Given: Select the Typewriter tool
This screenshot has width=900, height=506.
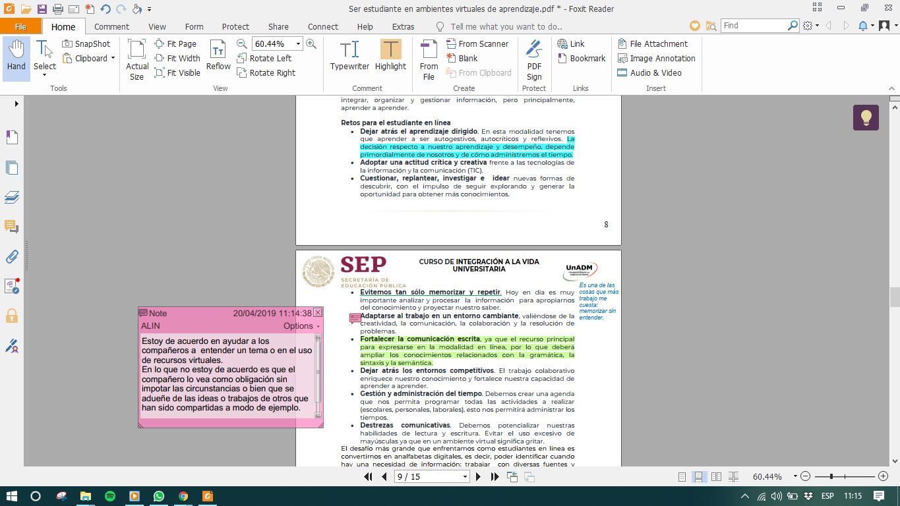Looking at the screenshot, I should pyautogui.click(x=349, y=55).
